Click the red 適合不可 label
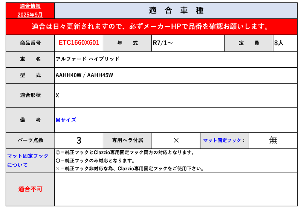This screenshot has width=301, height=209. tap(30, 189)
